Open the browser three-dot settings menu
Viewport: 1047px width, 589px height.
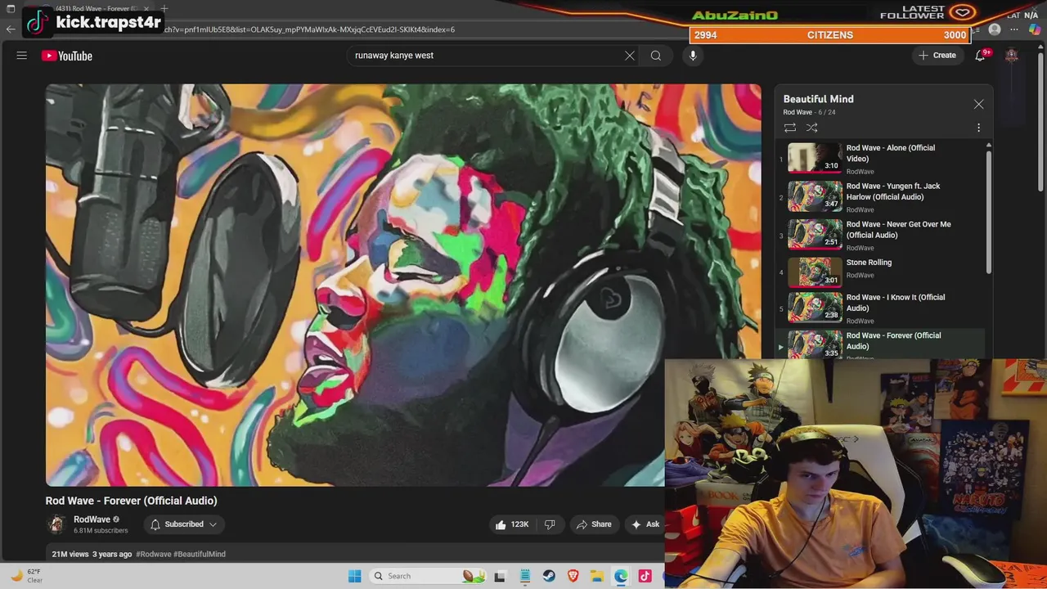coord(1014,29)
